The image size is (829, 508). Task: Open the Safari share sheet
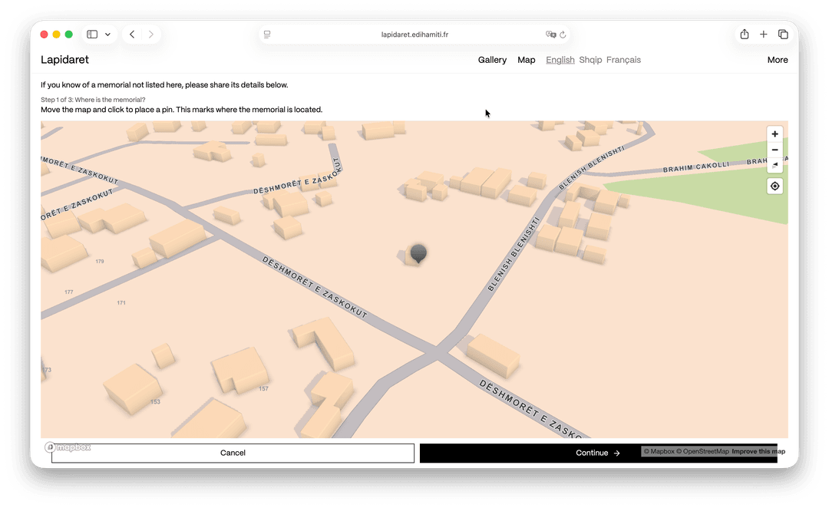[x=743, y=34]
